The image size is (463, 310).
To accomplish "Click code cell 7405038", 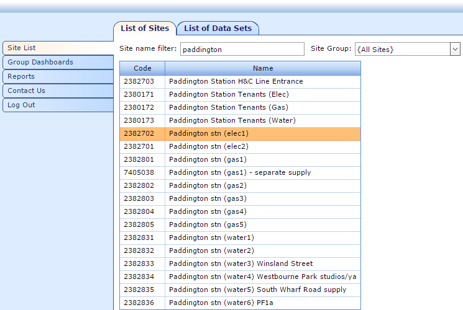I will pyautogui.click(x=142, y=172).
